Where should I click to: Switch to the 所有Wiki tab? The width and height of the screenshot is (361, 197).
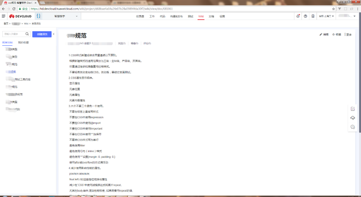[x=7, y=43]
